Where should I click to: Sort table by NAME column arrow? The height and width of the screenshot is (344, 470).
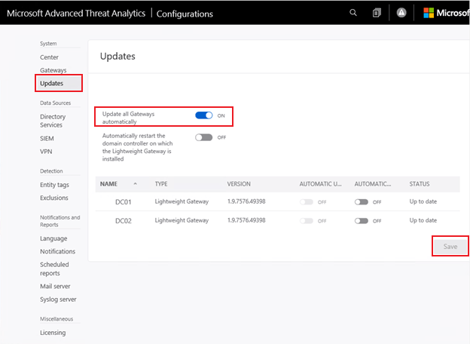(x=136, y=184)
